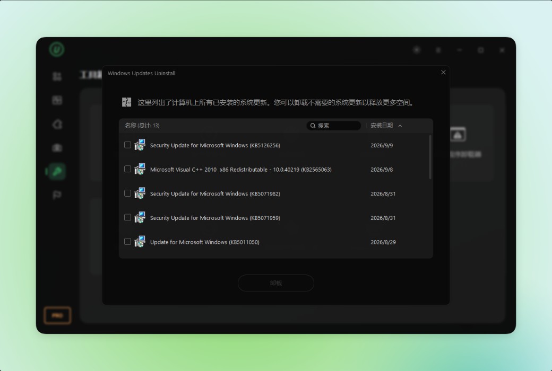Click the package icon beside Visual C++ 2010

(140, 169)
